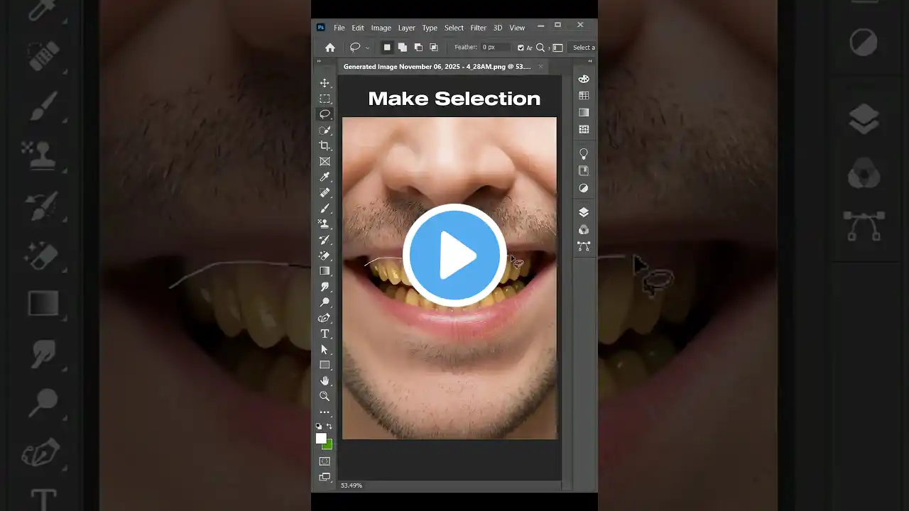Click the white foreground color swatch
This screenshot has width=909, height=511.
pos(321,438)
